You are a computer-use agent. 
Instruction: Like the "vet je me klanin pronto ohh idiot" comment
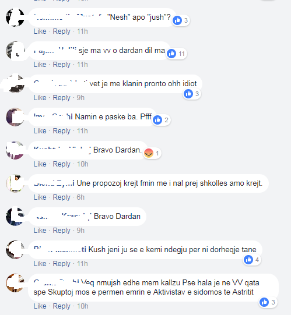coord(40,98)
